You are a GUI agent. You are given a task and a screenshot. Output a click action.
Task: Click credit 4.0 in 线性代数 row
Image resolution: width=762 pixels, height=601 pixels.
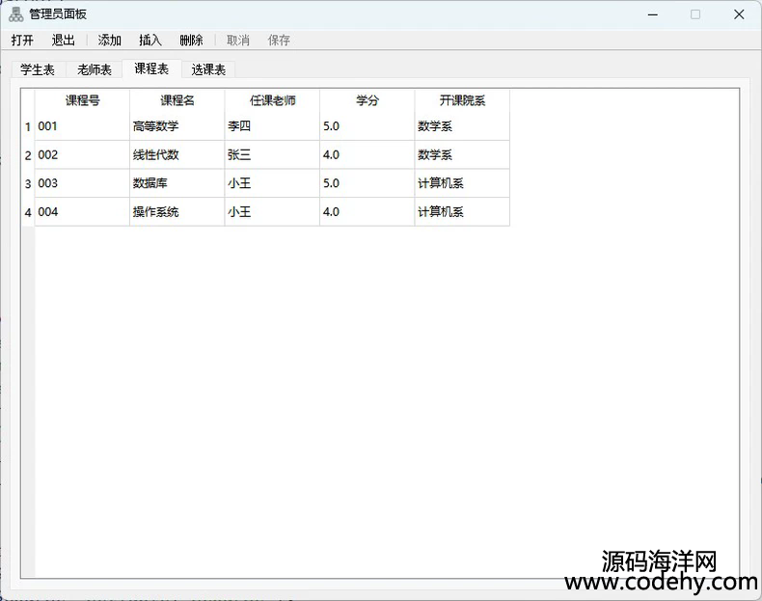pyautogui.click(x=367, y=155)
